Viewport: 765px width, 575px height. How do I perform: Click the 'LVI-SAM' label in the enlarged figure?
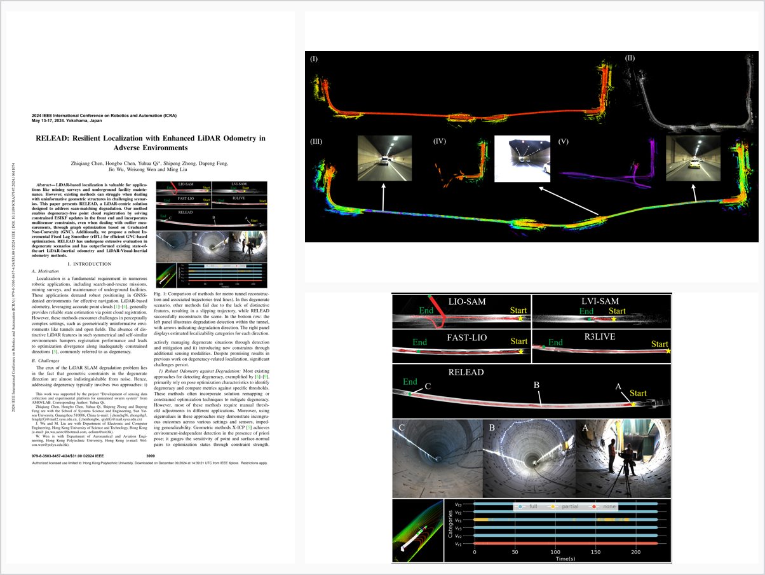coord(600,300)
